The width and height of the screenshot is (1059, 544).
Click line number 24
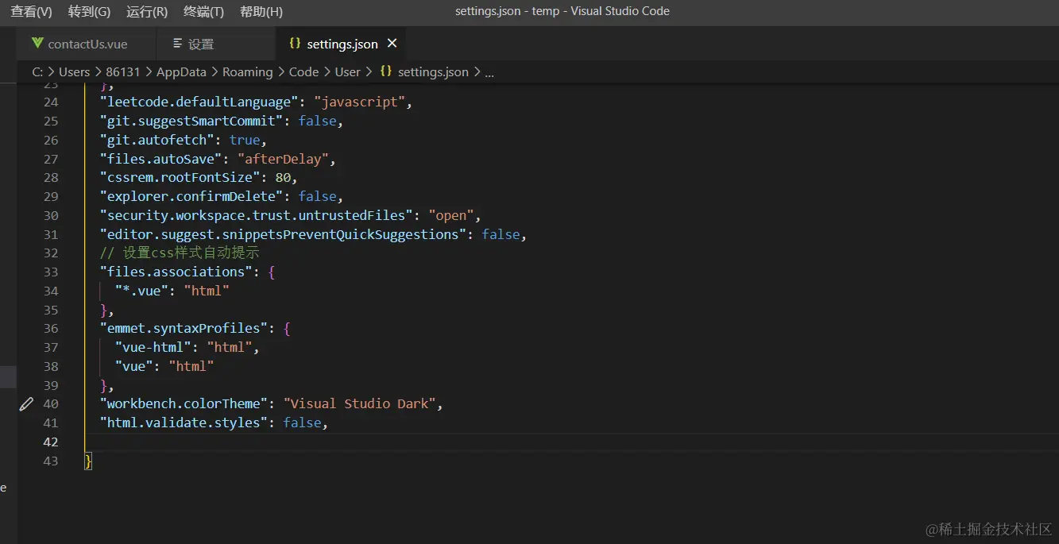(x=51, y=102)
